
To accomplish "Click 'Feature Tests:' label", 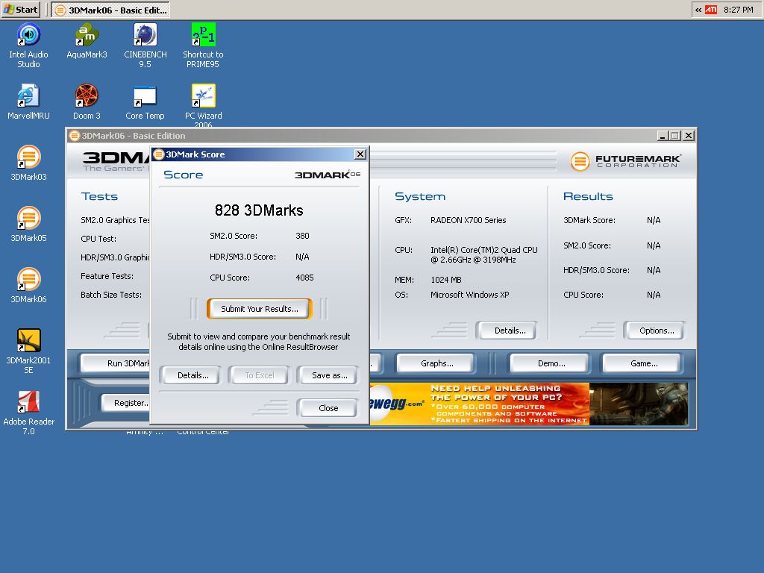I will [x=107, y=276].
